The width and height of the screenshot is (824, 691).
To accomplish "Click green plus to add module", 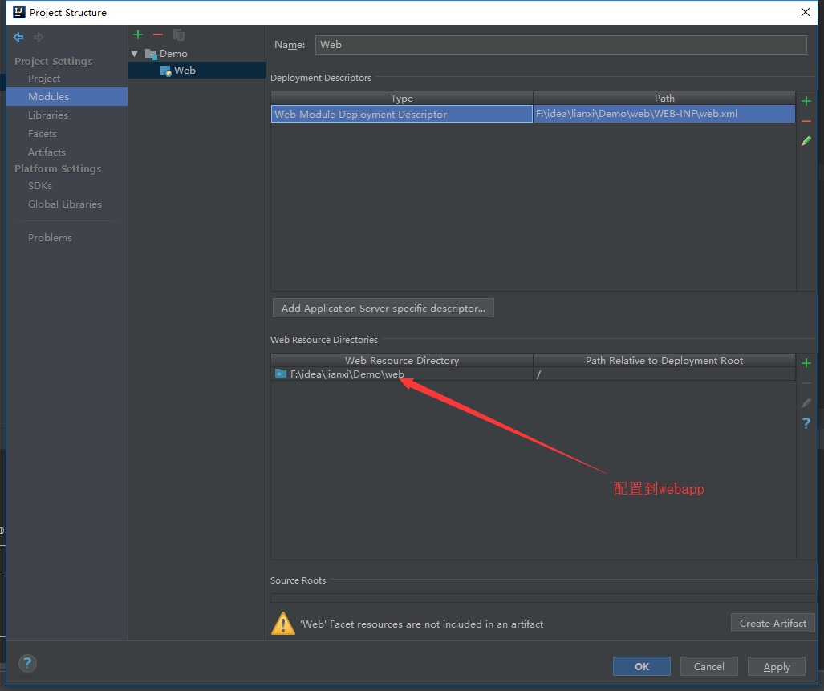I will 138,34.
